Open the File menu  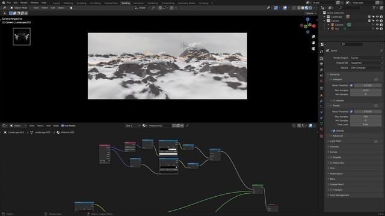[9, 2]
